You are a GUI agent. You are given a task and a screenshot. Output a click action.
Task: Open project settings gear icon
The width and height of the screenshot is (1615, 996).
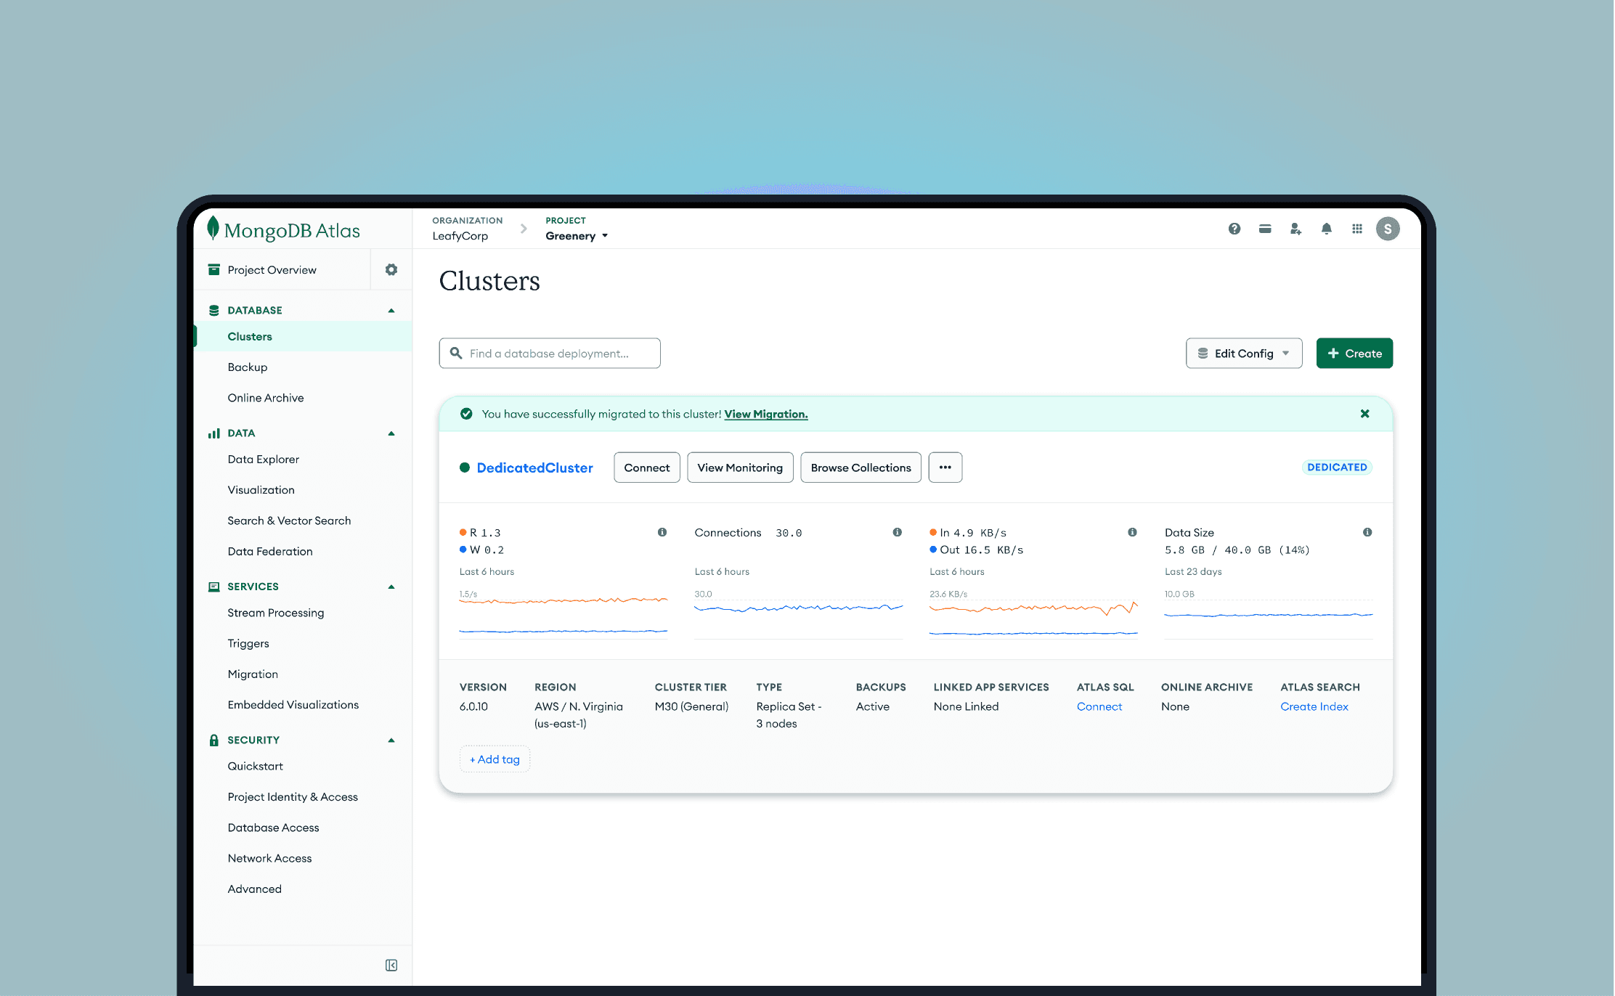click(391, 269)
